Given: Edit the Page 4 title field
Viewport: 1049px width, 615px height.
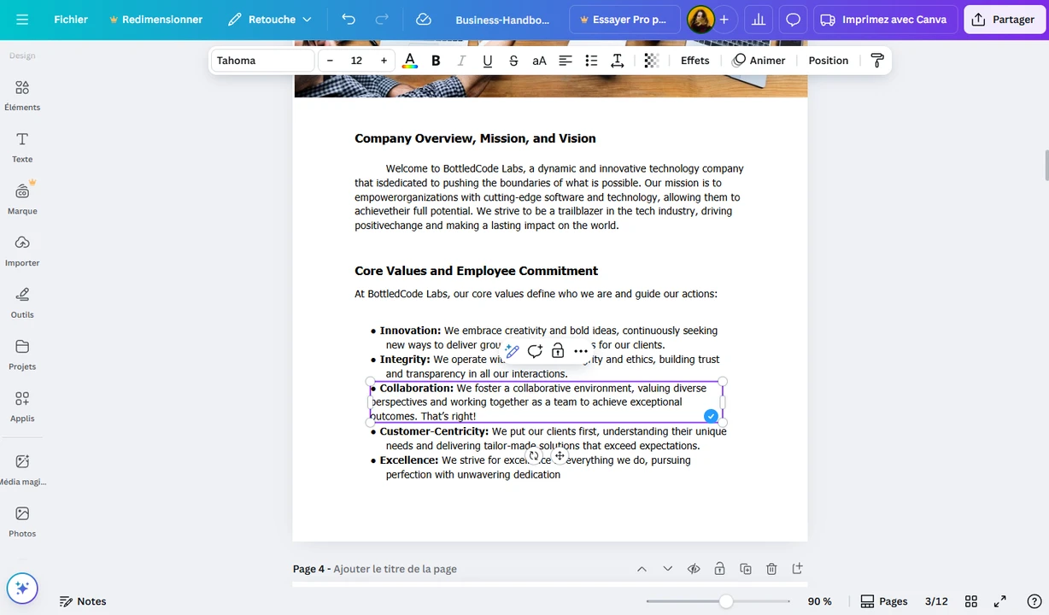Looking at the screenshot, I should click(x=395, y=569).
